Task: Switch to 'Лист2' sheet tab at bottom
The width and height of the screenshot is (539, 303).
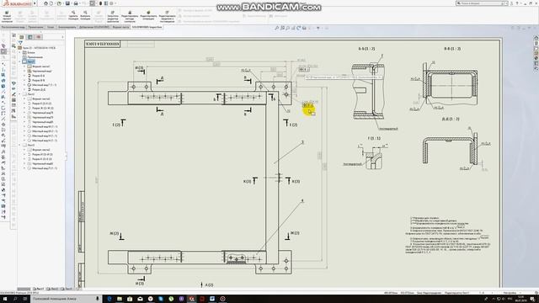Action: coord(52,289)
